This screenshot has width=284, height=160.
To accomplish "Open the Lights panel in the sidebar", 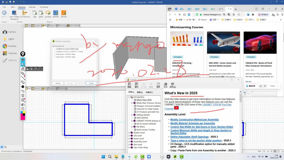I will (x=9, y=39).
